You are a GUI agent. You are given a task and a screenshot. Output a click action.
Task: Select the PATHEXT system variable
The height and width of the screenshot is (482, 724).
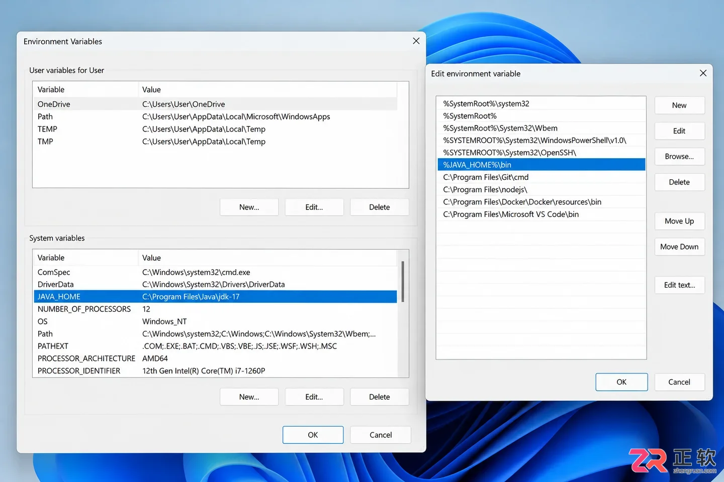tap(215, 346)
